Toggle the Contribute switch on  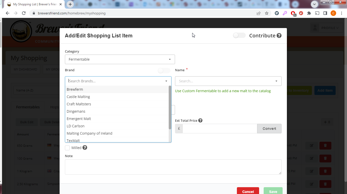[x=239, y=35]
